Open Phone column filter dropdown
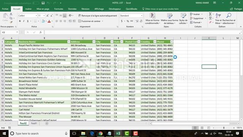The image size is (243, 137). point(172,42)
